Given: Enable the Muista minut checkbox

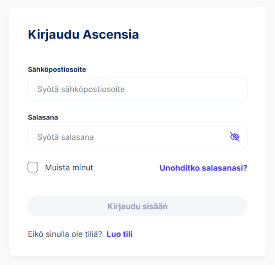Looking at the screenshot, I should (x=33, y=167).
